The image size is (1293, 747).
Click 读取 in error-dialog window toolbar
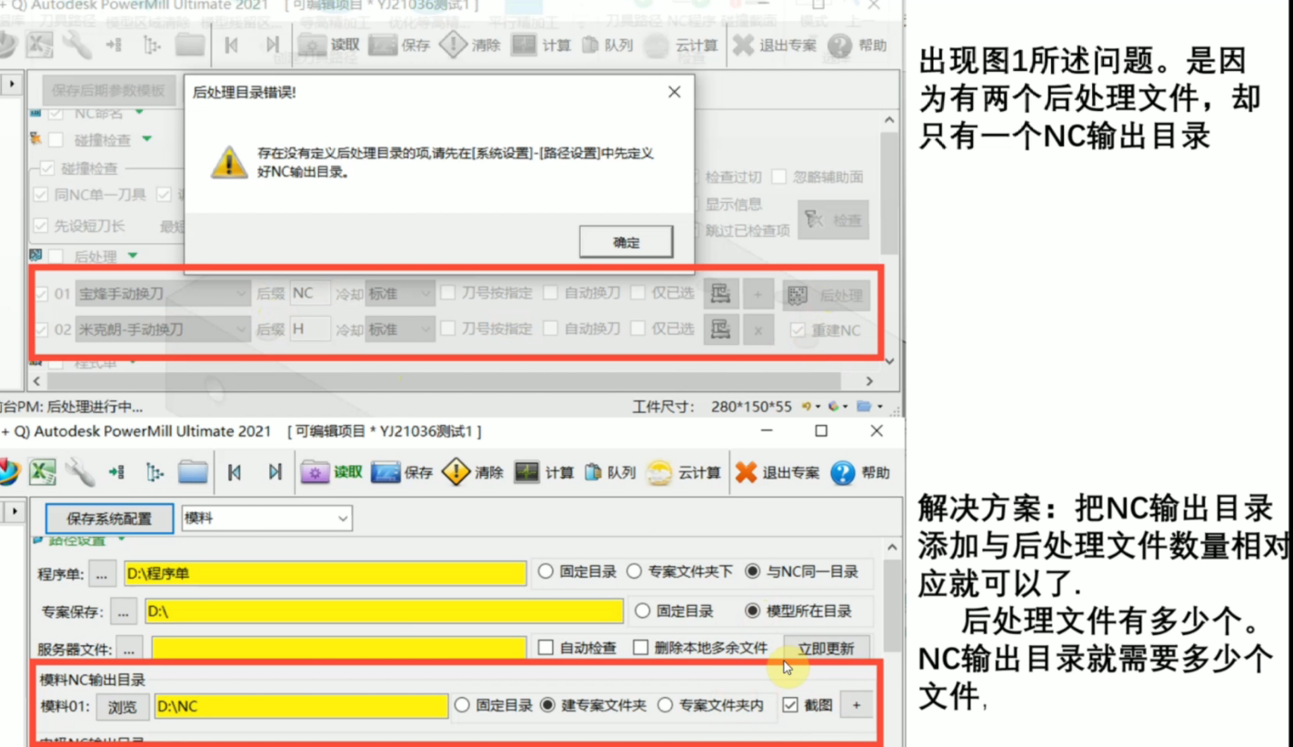pos(329,45)
